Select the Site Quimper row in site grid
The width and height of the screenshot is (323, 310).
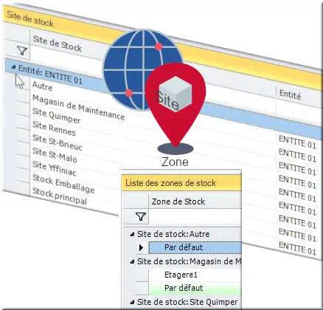(x=56, y=115)
